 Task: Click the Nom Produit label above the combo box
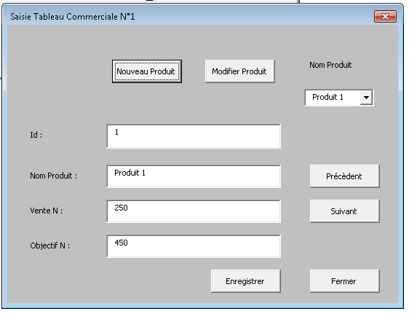tap(330, 65)
